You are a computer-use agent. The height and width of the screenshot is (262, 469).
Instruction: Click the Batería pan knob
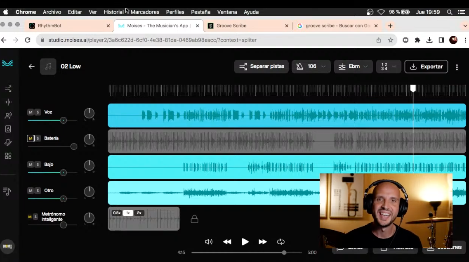pos(89,139)
